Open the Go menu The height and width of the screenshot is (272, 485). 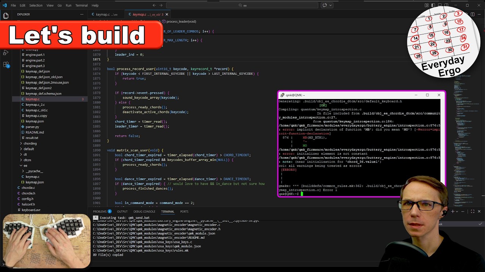point(59,5)
